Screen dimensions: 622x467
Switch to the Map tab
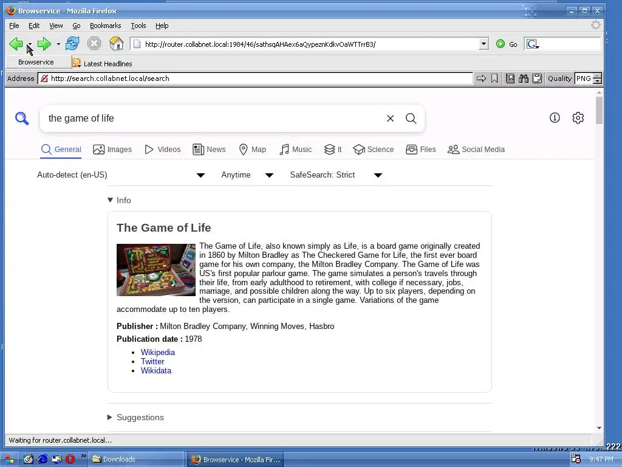coord(252,150)
